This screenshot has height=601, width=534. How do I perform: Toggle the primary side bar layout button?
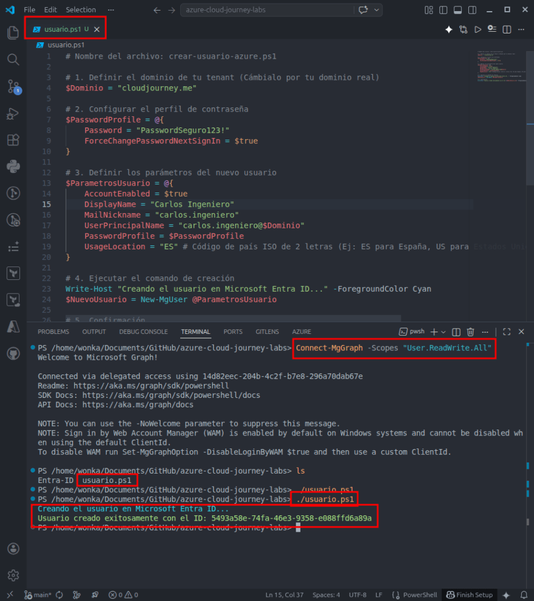click(443, 10)
